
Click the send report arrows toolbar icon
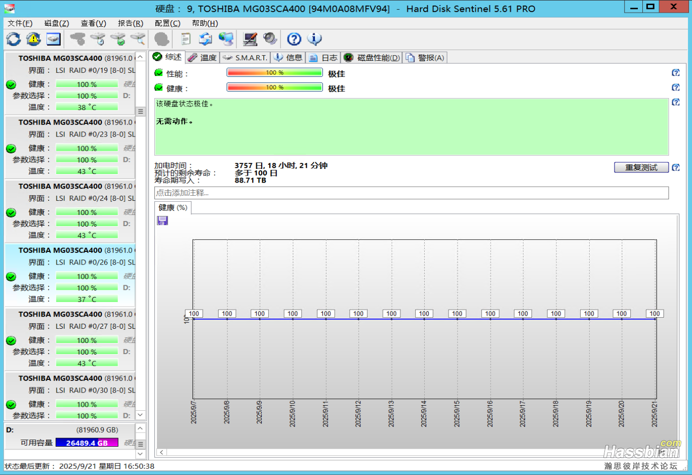(206, 39)
